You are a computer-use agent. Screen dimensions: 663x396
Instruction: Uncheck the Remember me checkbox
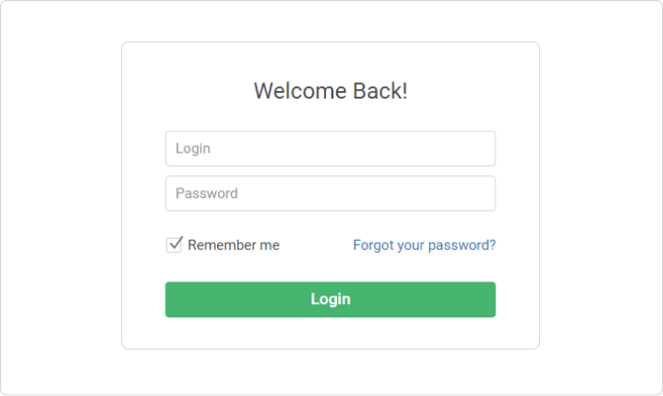(x=174, y=244)
